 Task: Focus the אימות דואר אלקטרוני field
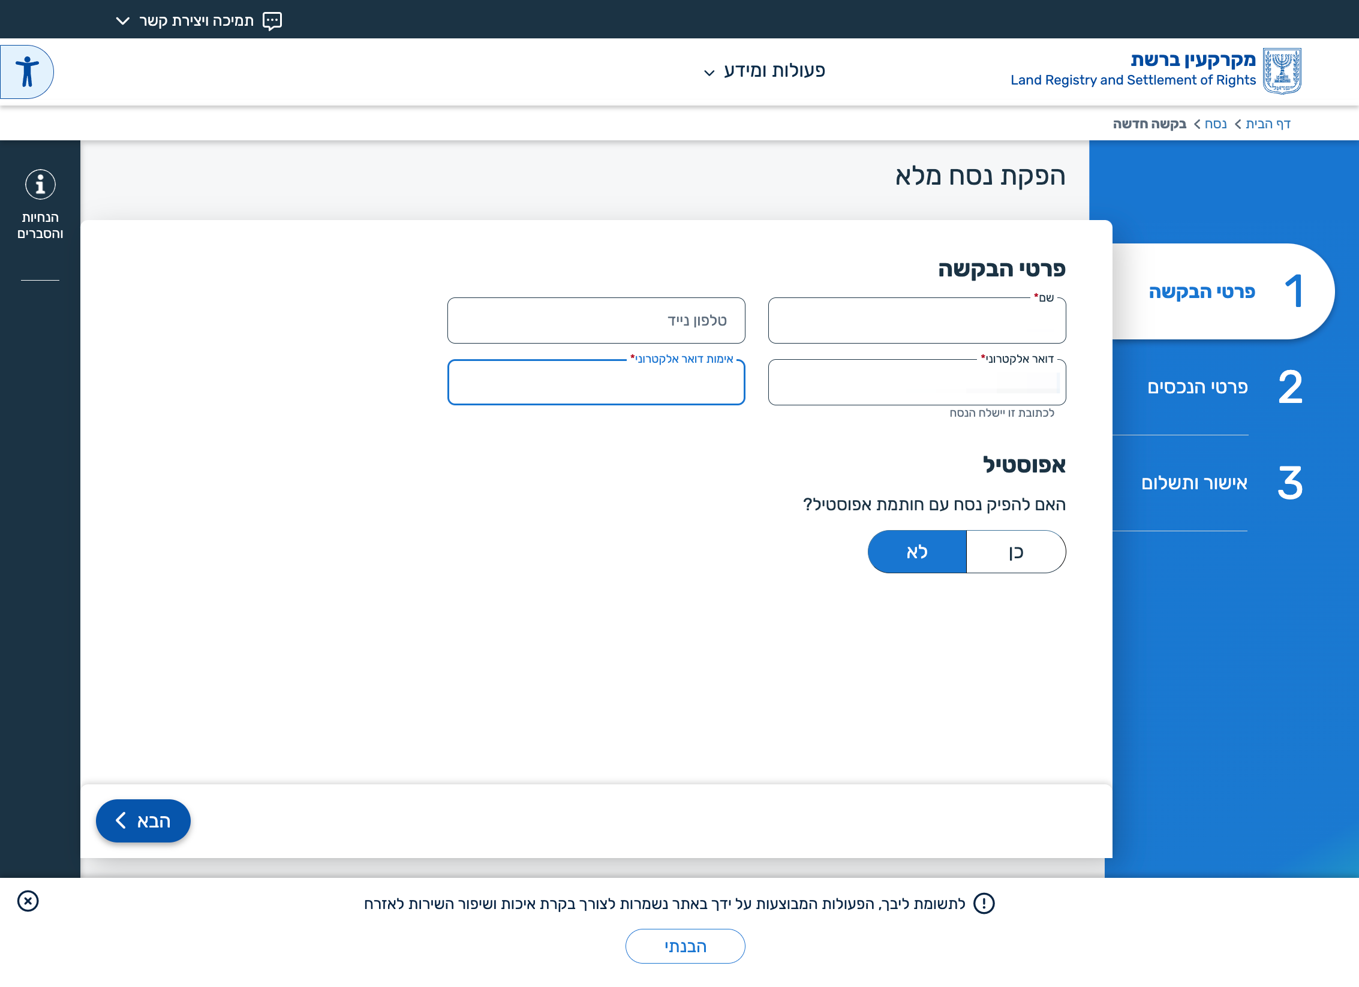click(x=596, y=383)
